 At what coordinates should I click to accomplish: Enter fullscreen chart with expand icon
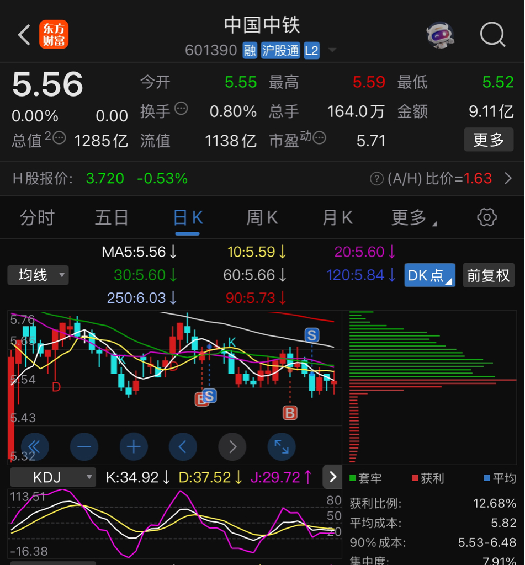coord(282,447)
